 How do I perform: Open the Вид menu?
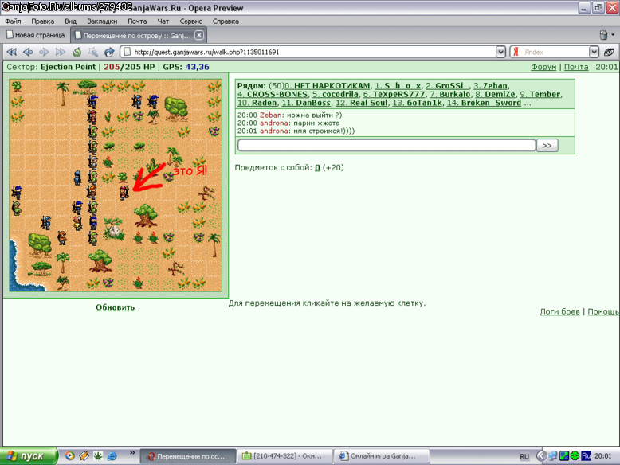70,21
